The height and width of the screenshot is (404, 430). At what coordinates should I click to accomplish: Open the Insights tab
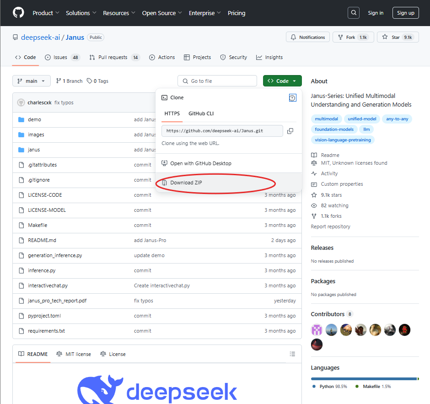(269, 57)
